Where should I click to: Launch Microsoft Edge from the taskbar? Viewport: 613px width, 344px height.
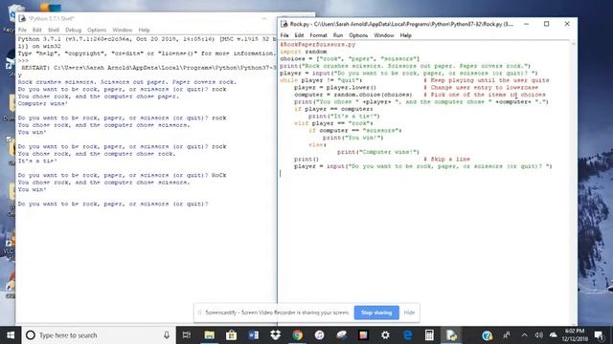point(407,335)
